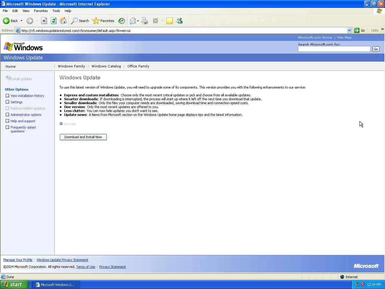
Task: Open Mail button dropdown arrow
Action: (138, 21)
